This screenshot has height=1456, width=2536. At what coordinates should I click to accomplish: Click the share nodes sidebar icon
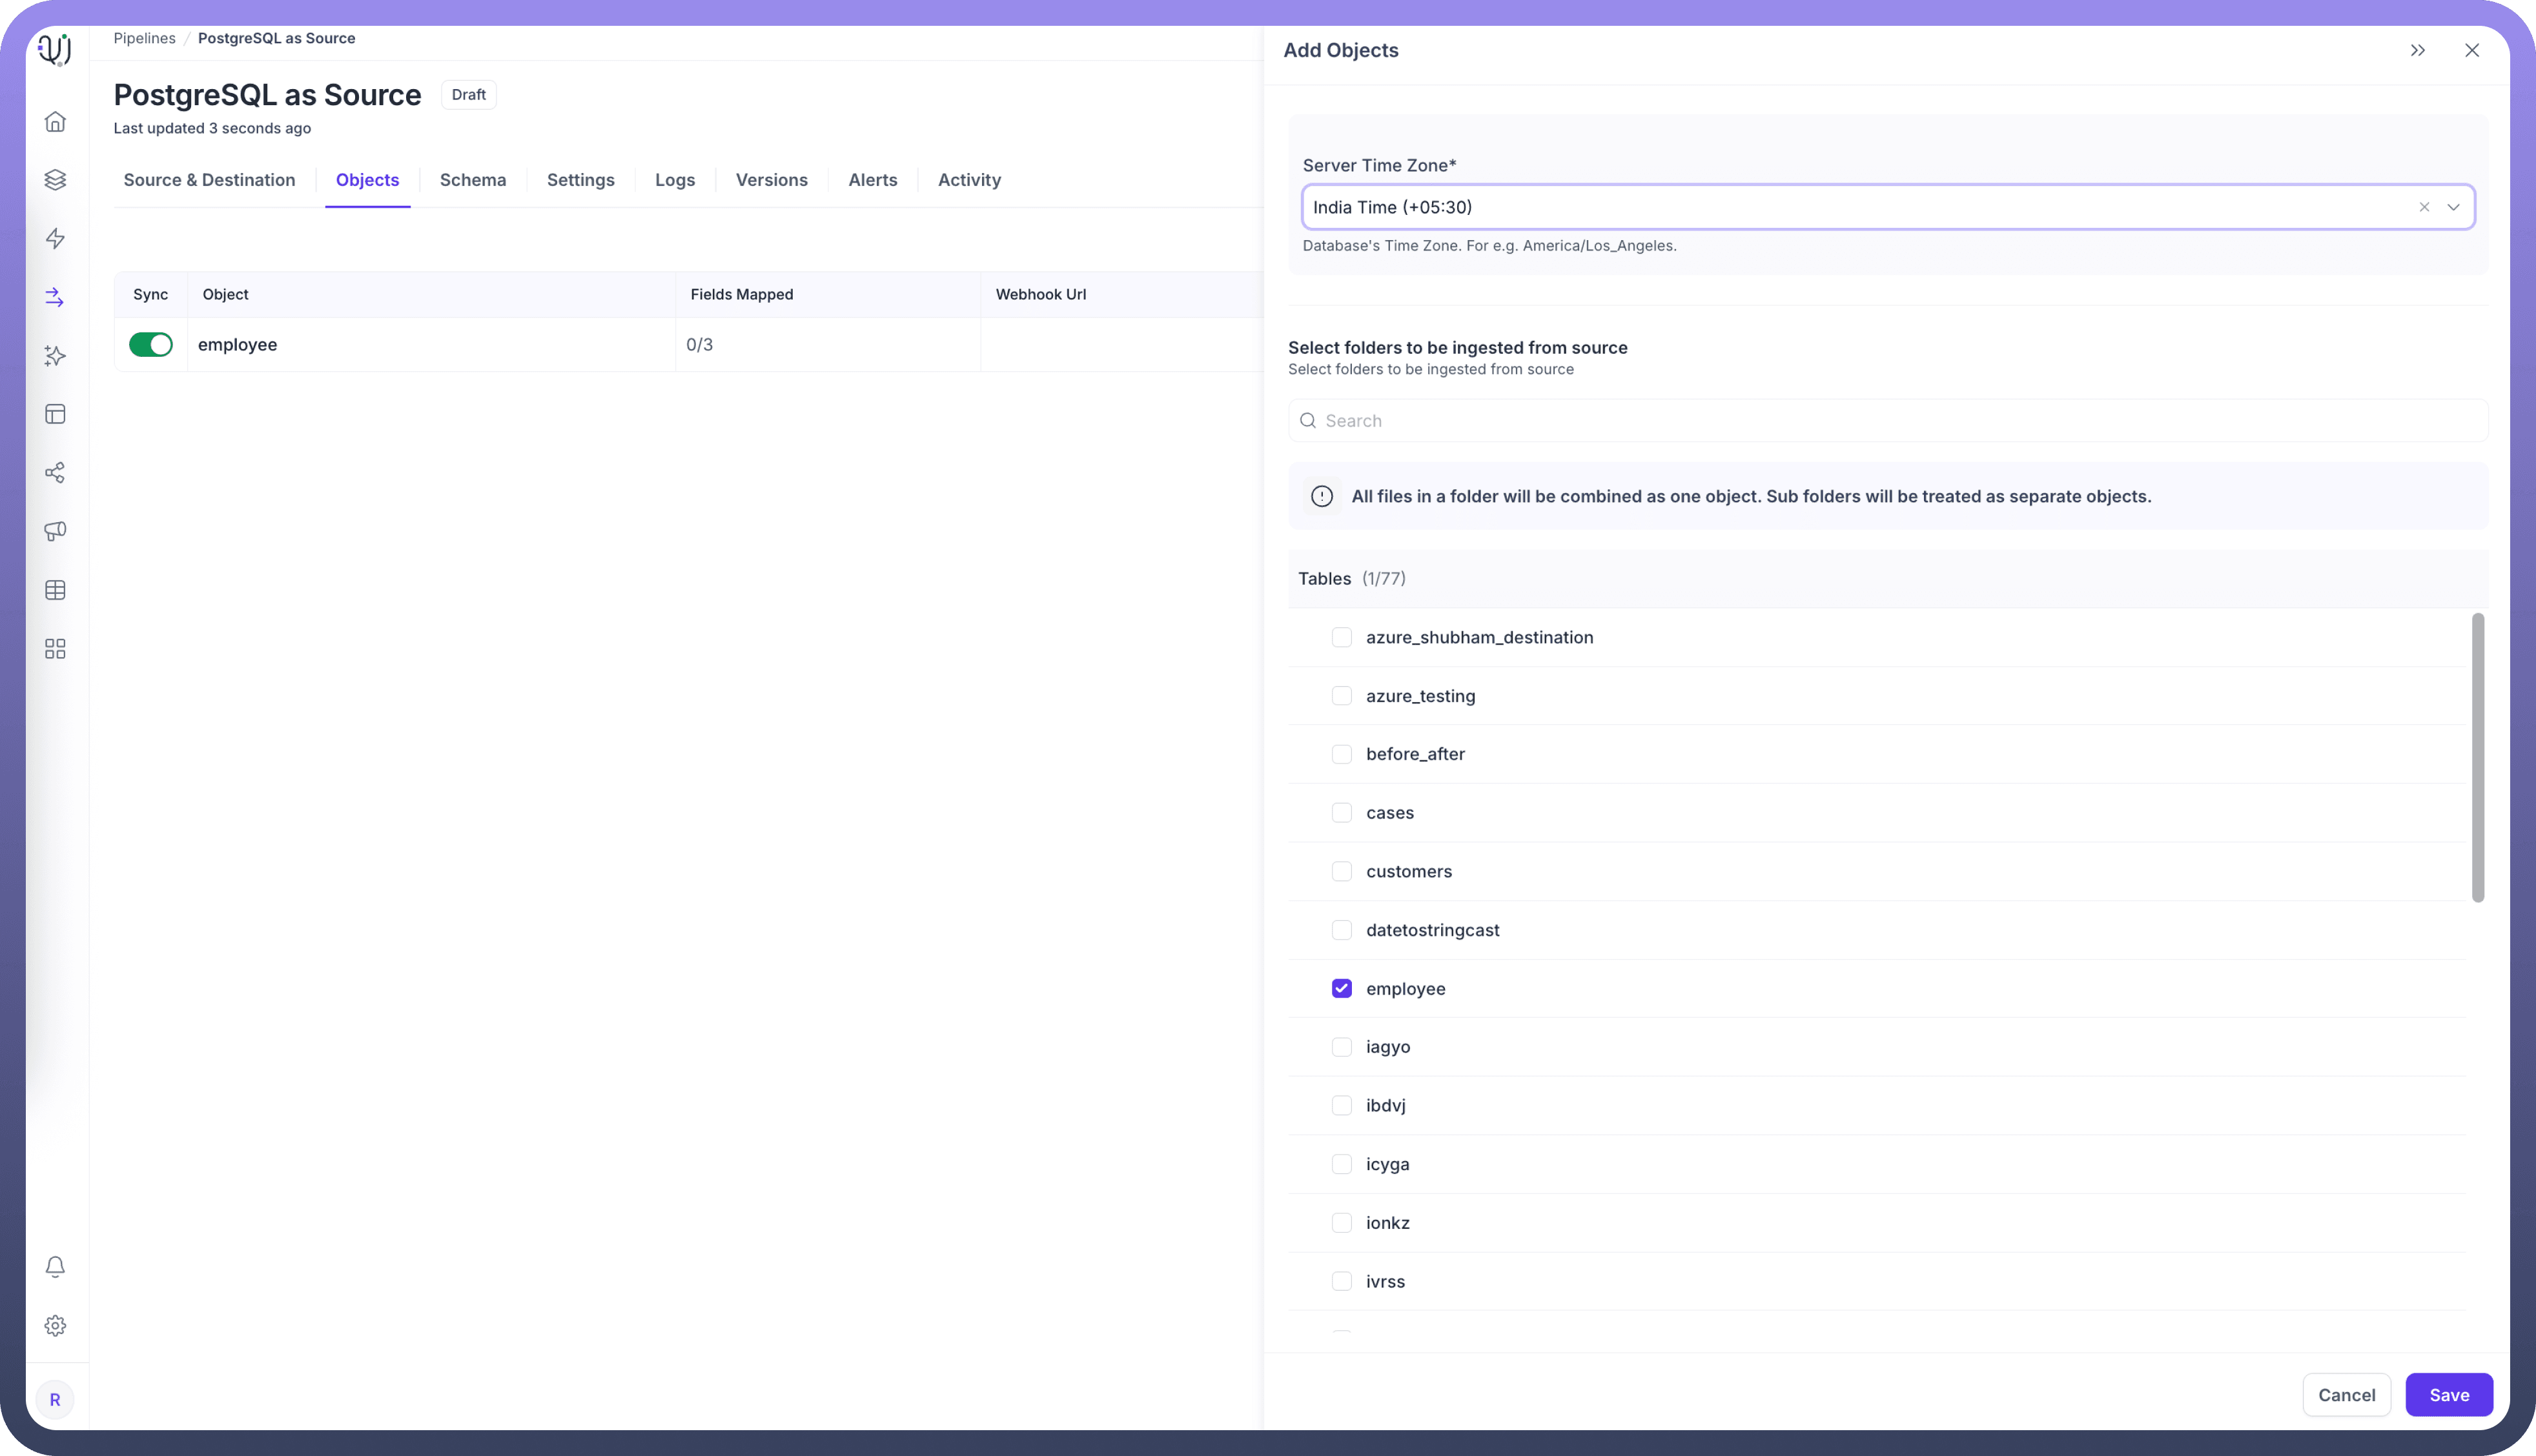coord(55,473)
